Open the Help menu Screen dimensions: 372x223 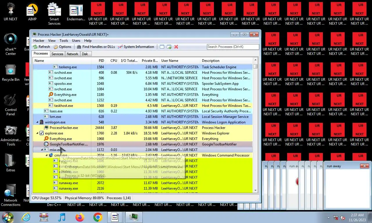(88, 41)
